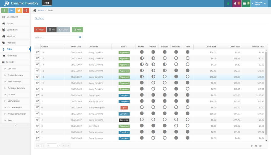Toggle Paid status for order 6
271x155 pixels.
click(x=187, y=107)
